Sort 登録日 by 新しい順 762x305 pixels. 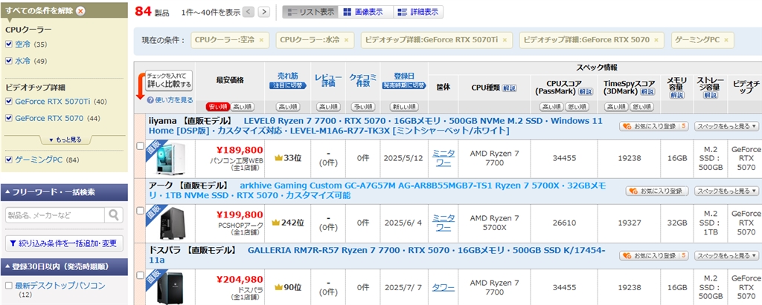[x=404, y=107]
